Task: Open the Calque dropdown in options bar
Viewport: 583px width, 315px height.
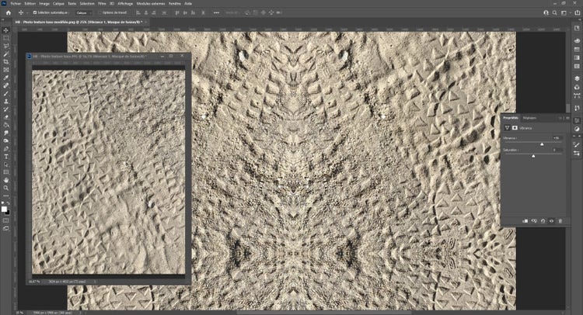Action: [x=84, y=12]
